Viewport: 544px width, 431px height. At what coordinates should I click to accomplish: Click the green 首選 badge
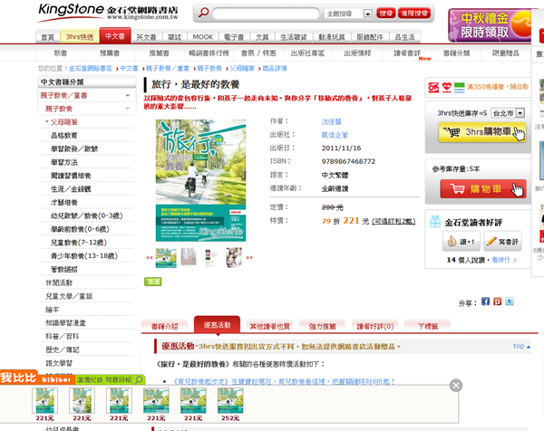[x=152, y=282]
